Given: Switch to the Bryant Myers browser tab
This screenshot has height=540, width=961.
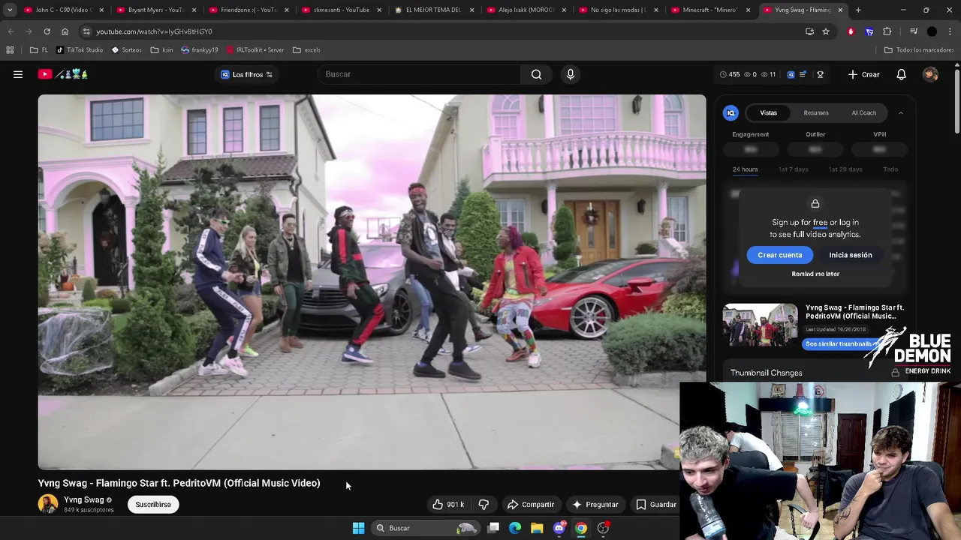Looking at the screenshot, I should click(157, 10).
